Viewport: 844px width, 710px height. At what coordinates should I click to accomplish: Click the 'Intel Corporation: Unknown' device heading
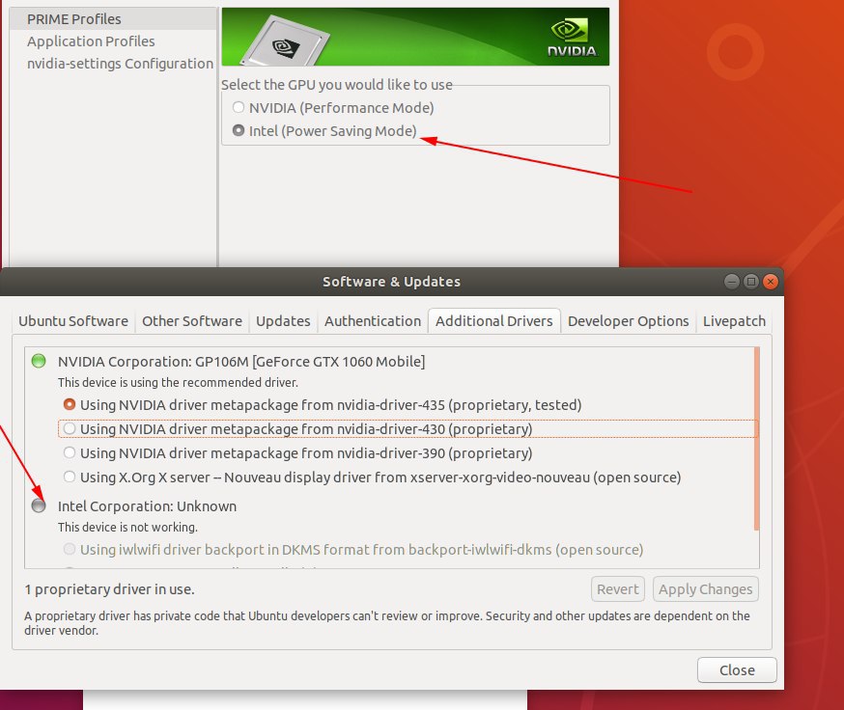[147, 506]
